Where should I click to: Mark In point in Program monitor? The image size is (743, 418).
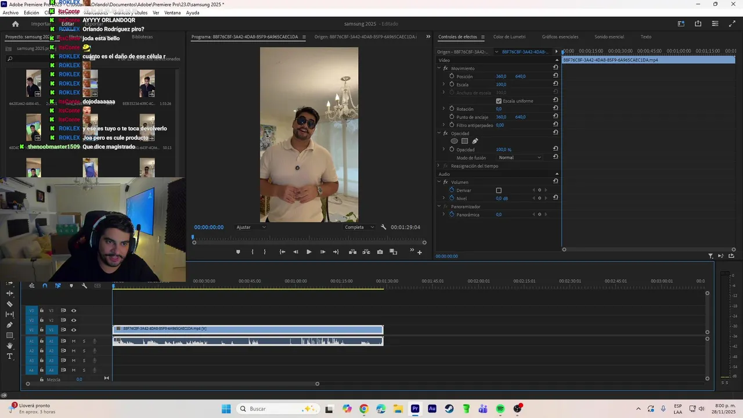[x=252, y=252]
